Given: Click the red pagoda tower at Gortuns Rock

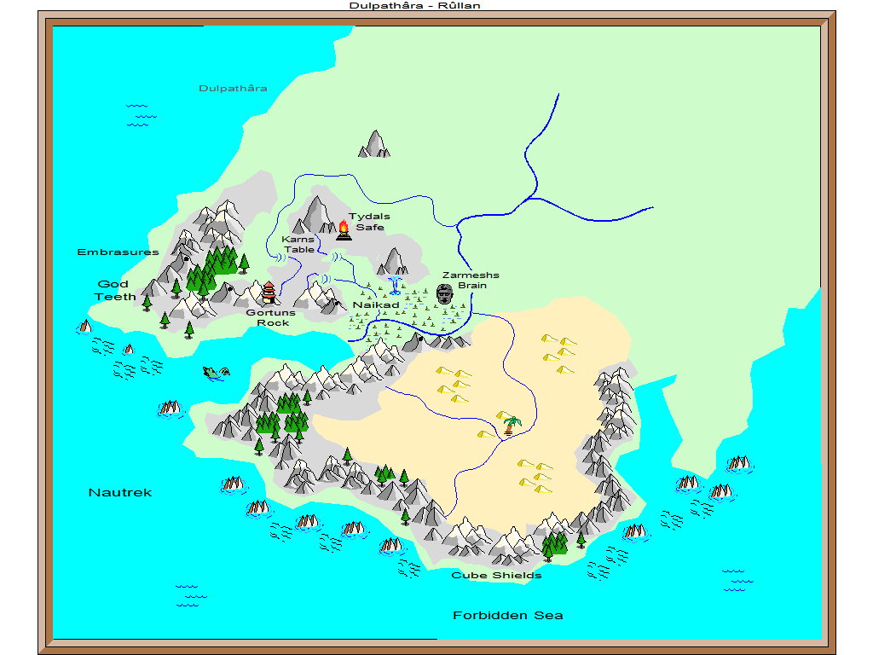Looking at the screenshot, I should point(269,293).
